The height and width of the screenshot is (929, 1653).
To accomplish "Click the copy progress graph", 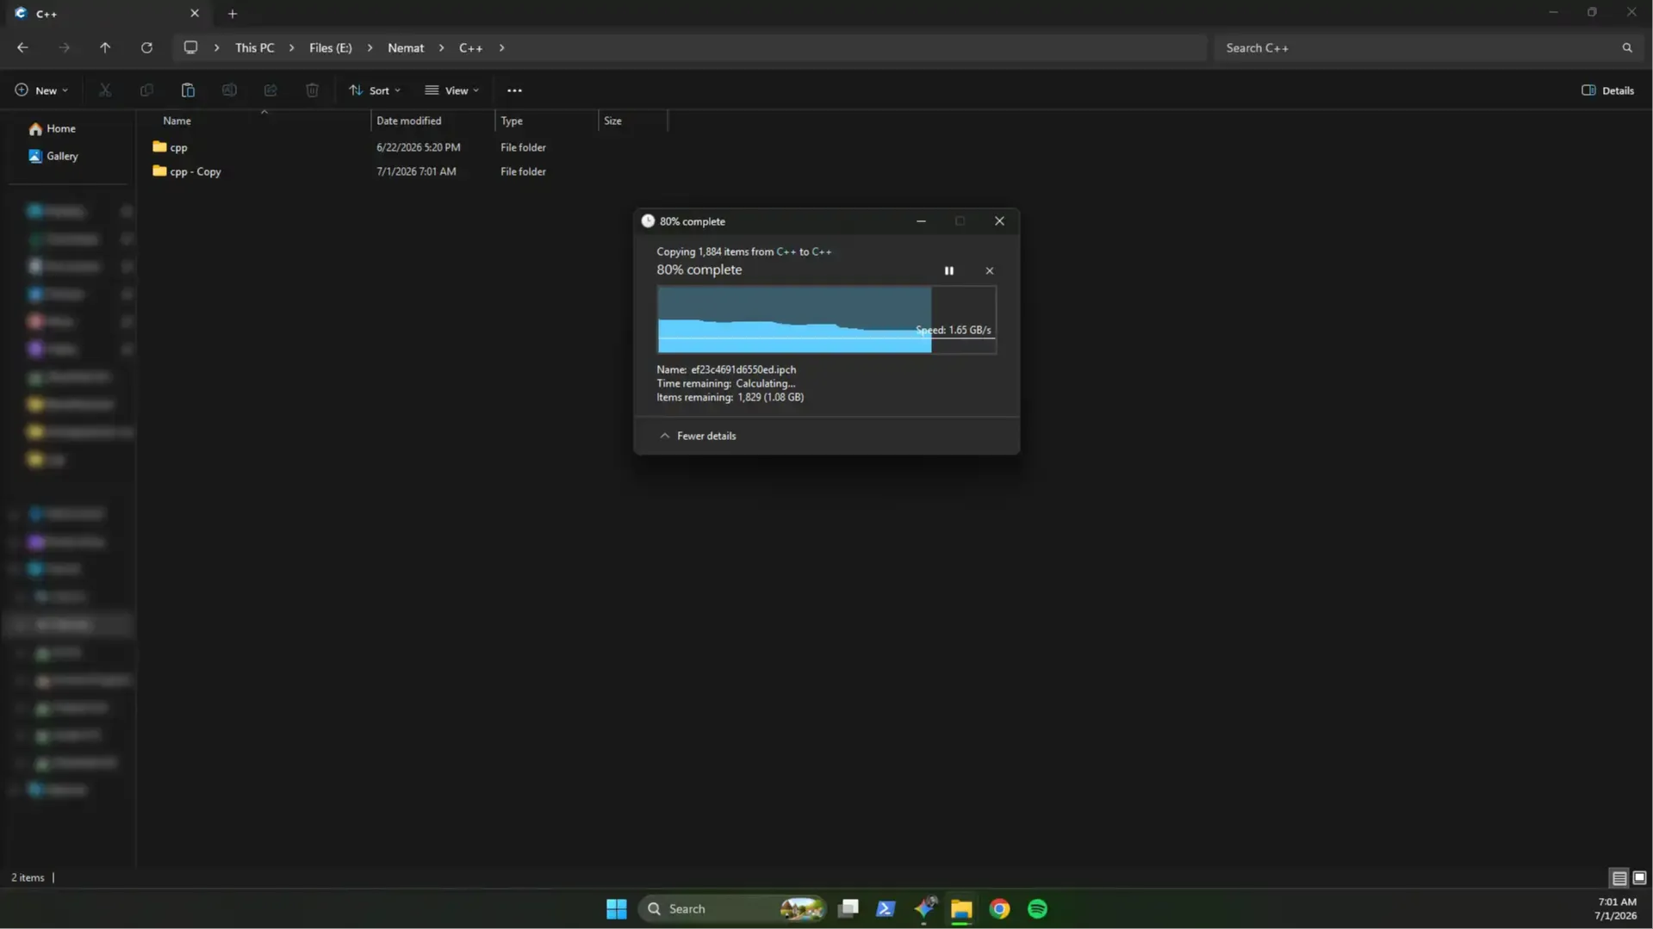I will (x=826, y=319).
